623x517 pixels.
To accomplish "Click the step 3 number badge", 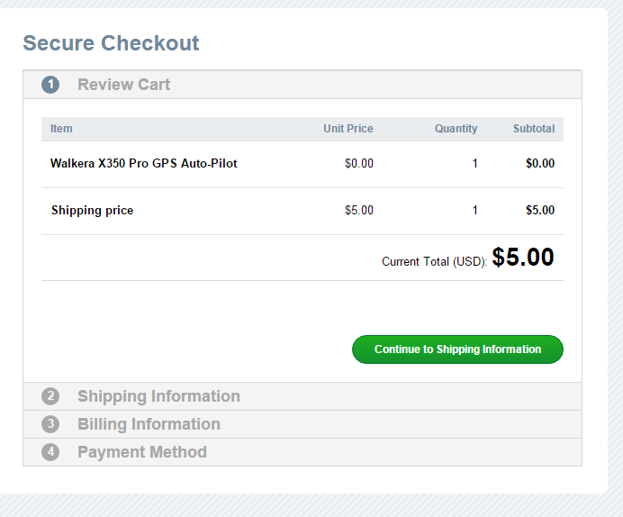I will pos(50,424).
